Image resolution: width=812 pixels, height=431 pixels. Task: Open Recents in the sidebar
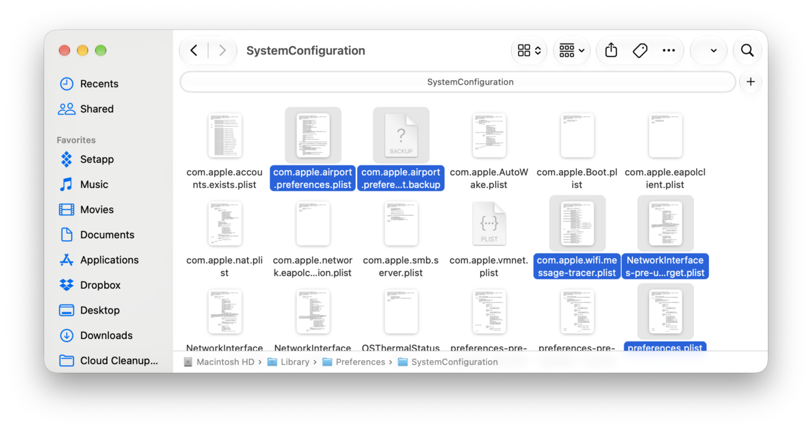pos(99,83)
